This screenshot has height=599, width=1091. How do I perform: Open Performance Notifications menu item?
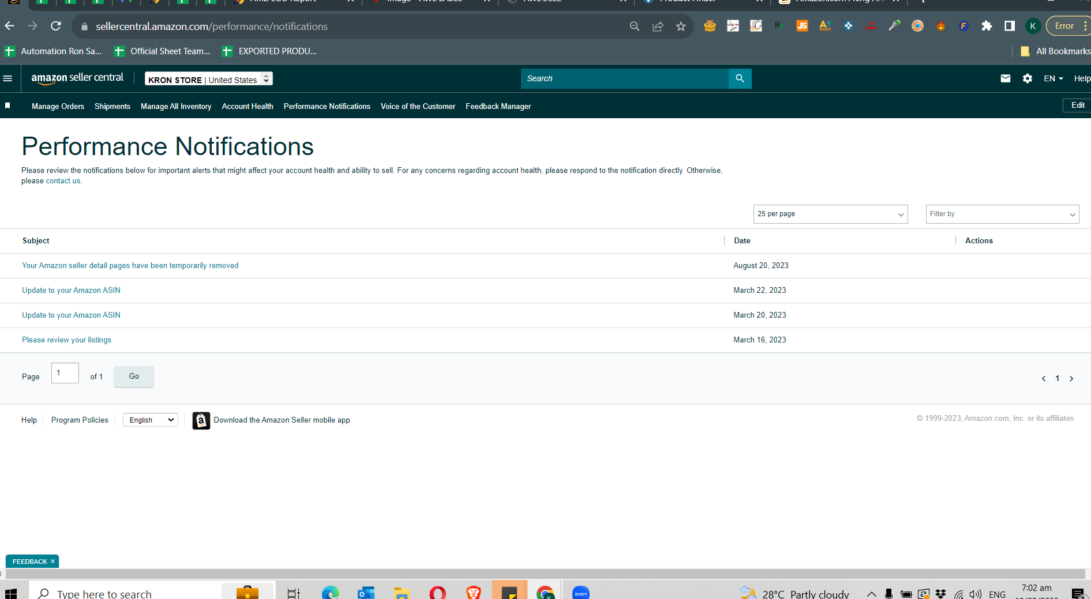click(327, 106)
